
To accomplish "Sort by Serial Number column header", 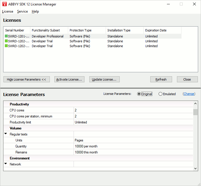I will (17, 30).
